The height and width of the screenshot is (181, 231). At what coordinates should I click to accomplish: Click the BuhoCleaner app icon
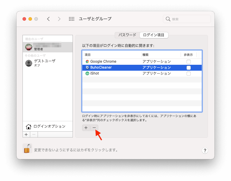pyautogui.click(x=87, y=67)
